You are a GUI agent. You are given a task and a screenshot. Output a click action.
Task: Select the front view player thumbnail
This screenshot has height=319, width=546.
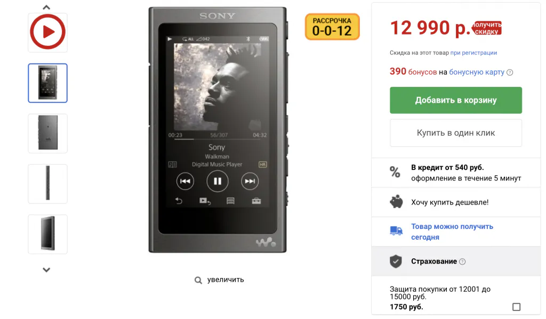tap(47, 83)
